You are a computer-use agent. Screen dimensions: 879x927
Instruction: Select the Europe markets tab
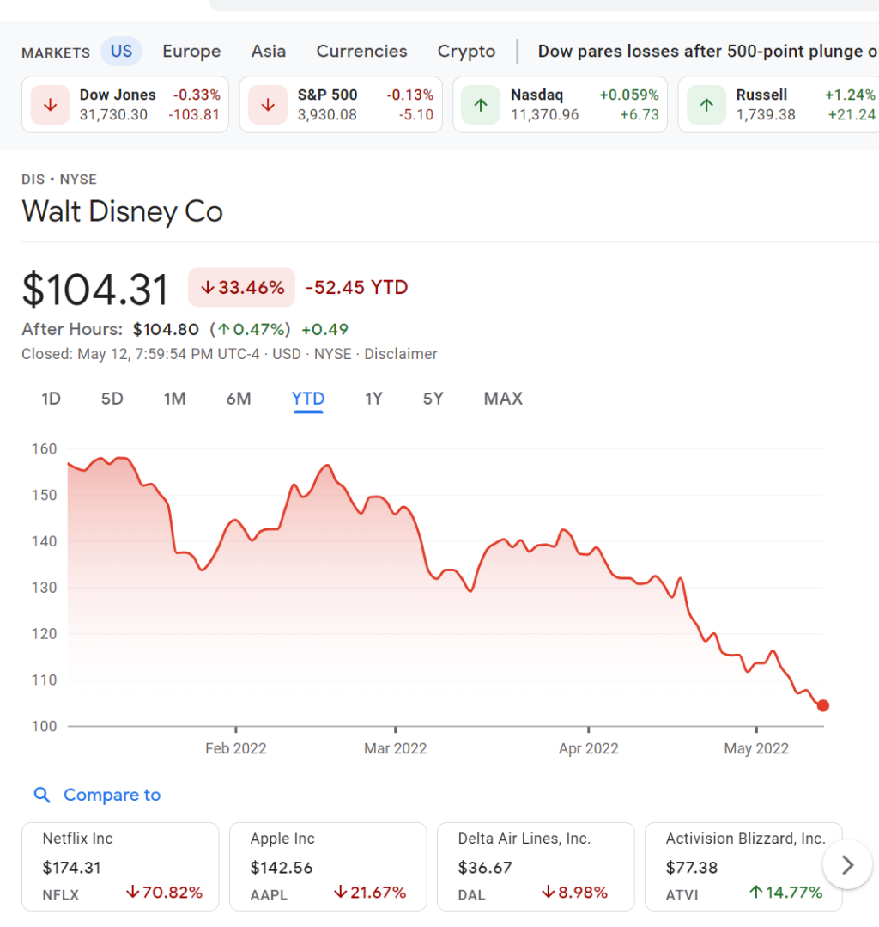pos(191,52)
